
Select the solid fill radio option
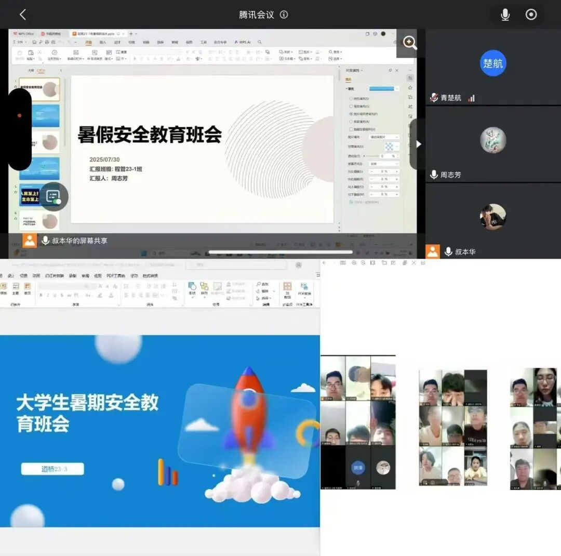point(351,98)
